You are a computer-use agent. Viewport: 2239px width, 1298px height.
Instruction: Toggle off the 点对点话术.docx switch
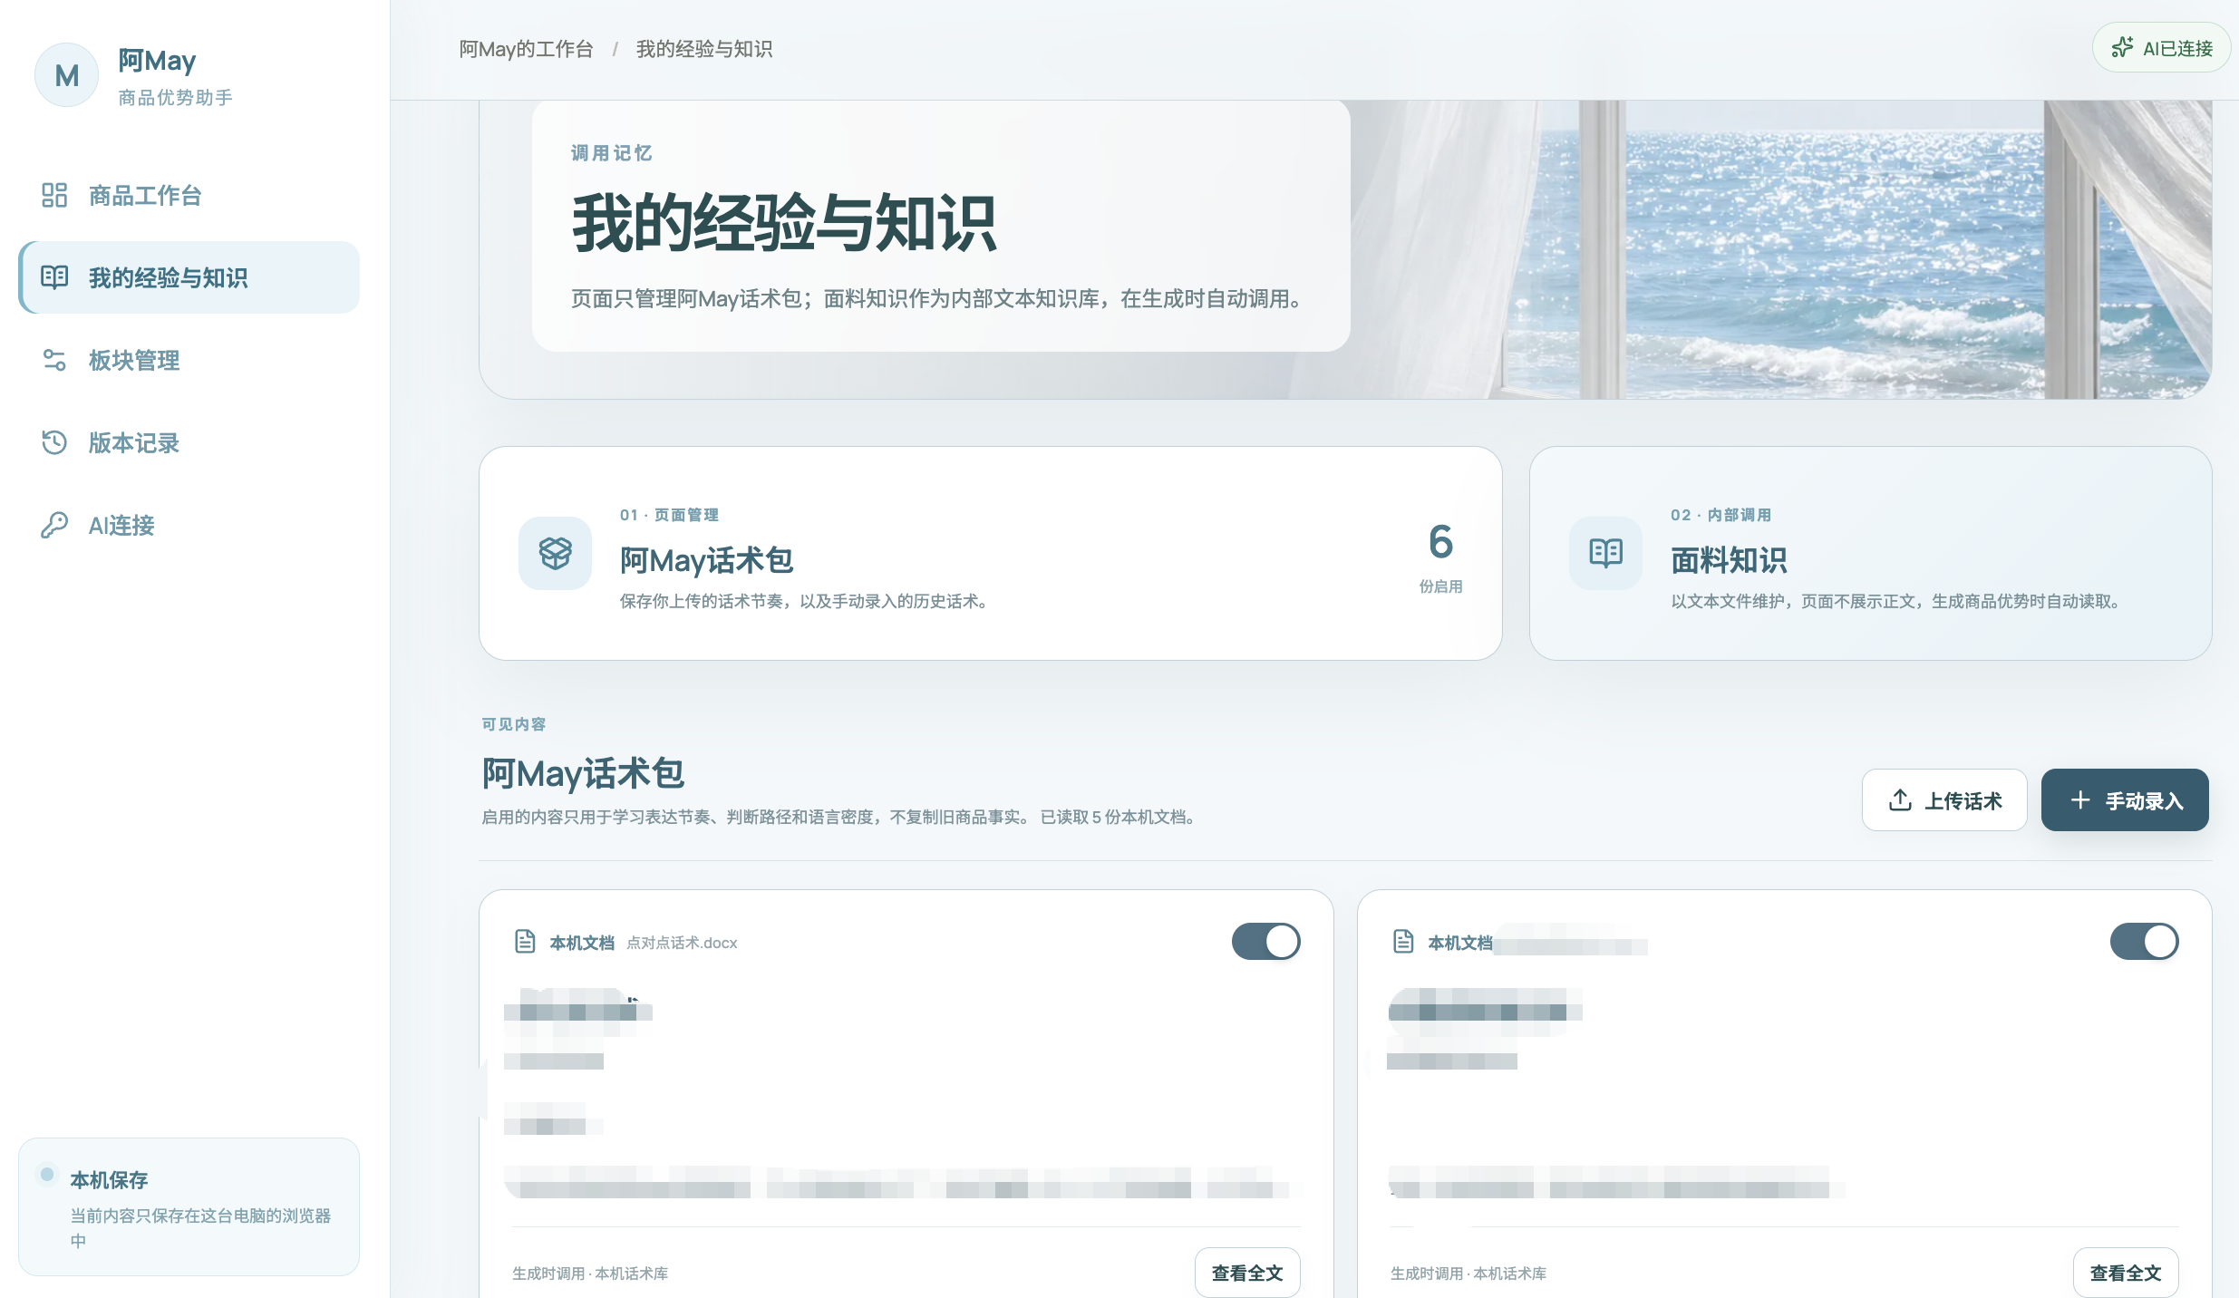tap(1265, 942)
